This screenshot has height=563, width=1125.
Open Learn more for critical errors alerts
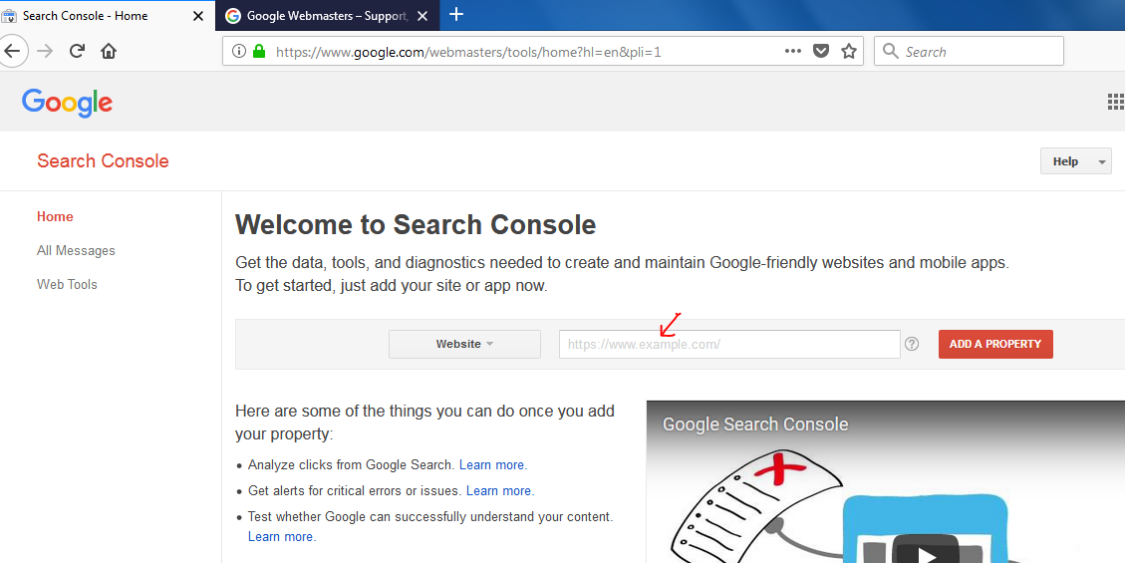pos(500,490)
